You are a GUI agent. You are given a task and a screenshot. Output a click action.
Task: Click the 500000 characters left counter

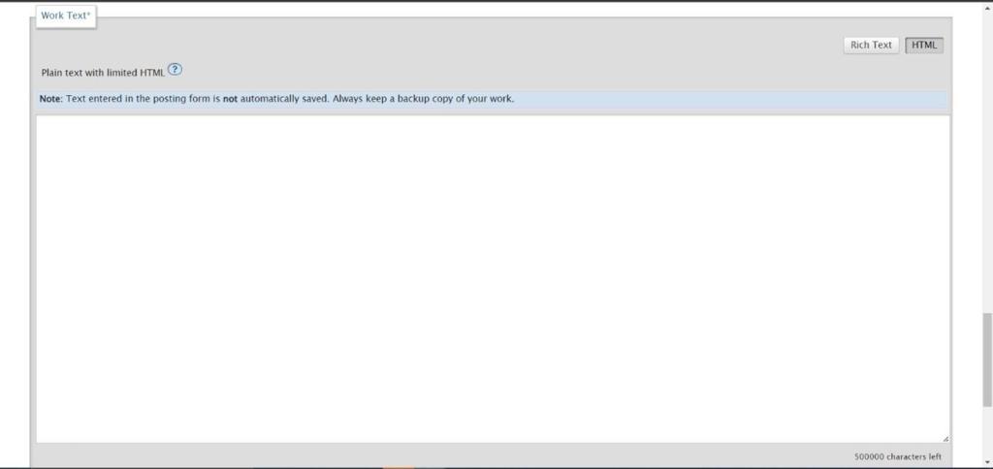coord(897,456)
